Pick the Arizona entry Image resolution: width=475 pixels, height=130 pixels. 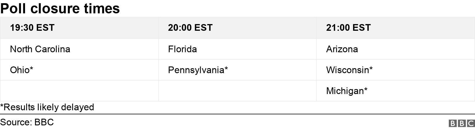pos(342,49)
